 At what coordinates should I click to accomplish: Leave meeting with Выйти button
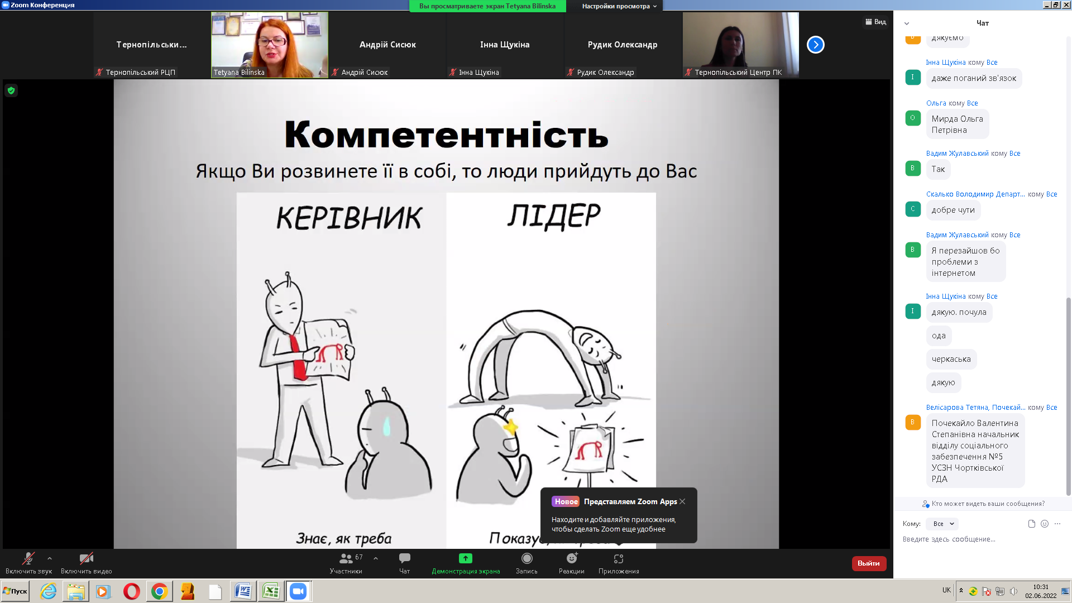[x=869, y=563]
